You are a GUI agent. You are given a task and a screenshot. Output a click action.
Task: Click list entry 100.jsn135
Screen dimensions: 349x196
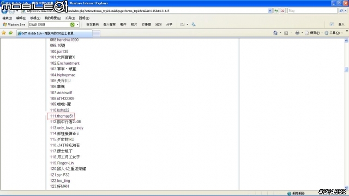(x=59, y=51)
